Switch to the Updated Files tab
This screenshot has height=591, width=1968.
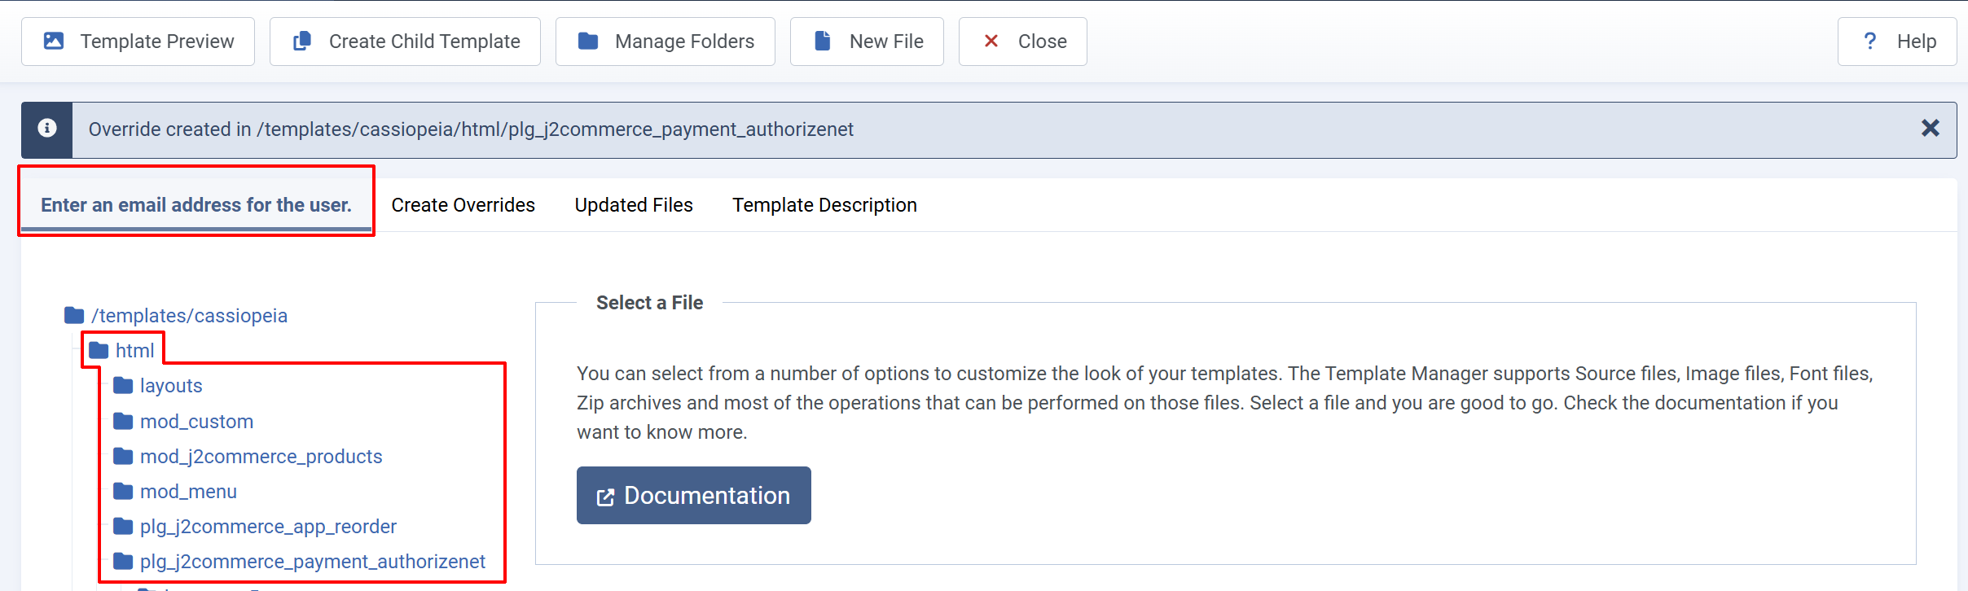(x=634, y=205)
